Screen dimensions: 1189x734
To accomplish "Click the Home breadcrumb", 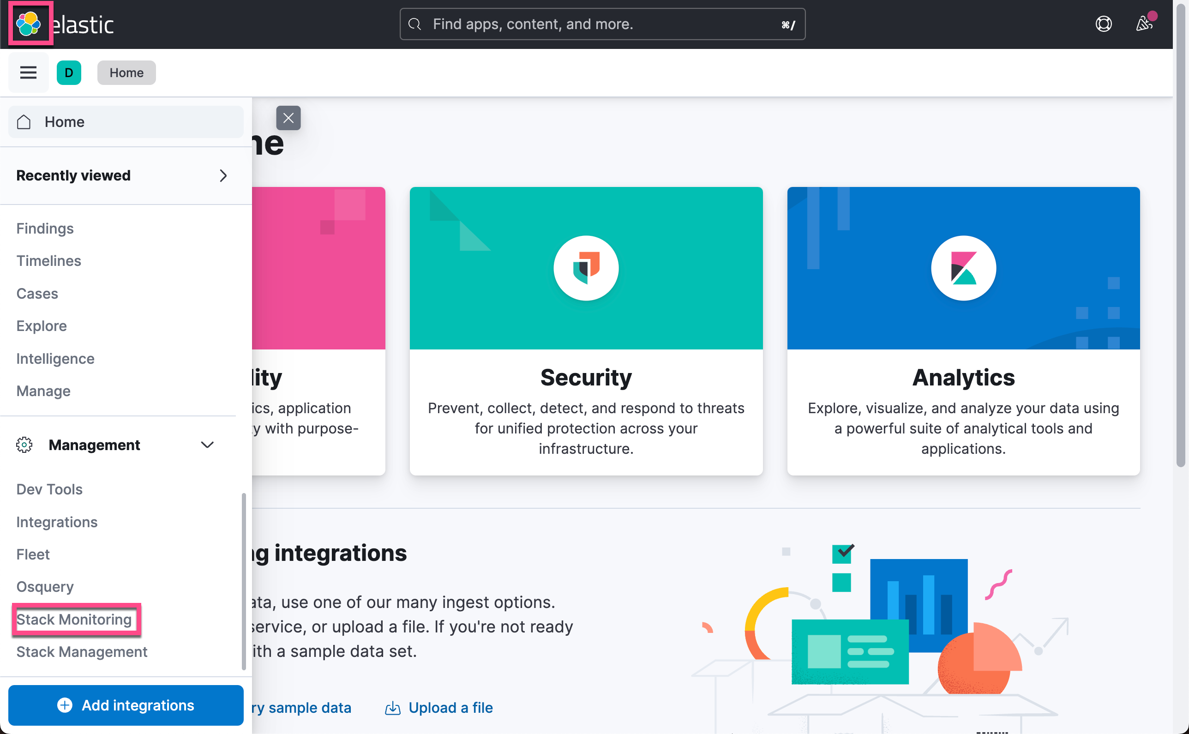I will point(126,73).
